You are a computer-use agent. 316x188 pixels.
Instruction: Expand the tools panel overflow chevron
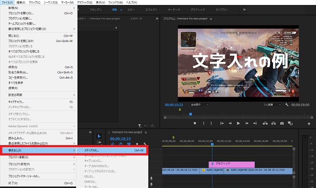[x=90, y=132]
